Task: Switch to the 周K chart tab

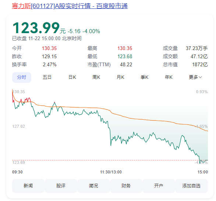Action: (96, 77)
